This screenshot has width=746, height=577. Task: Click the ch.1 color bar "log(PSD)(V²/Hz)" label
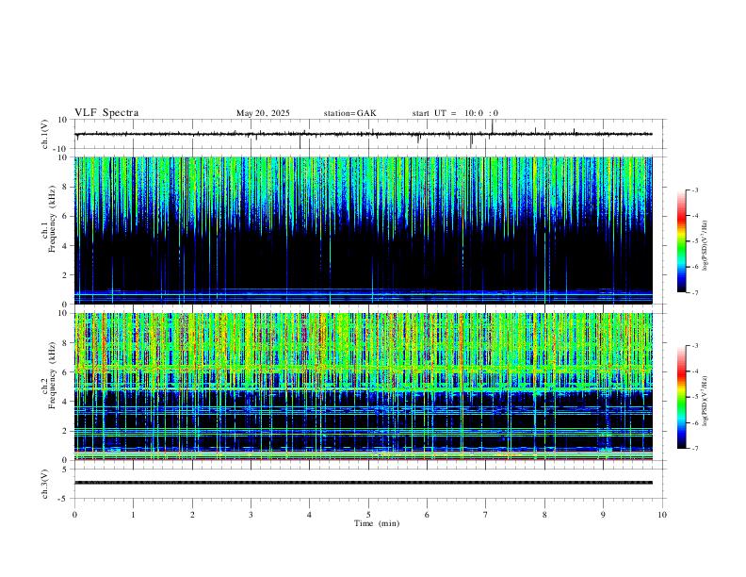pos(705,245)
